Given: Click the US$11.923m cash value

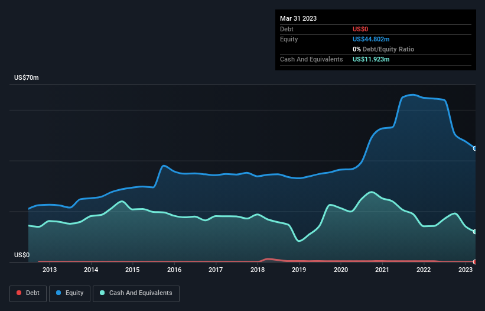Looking at the screenshot, I should tap(371, 59).
